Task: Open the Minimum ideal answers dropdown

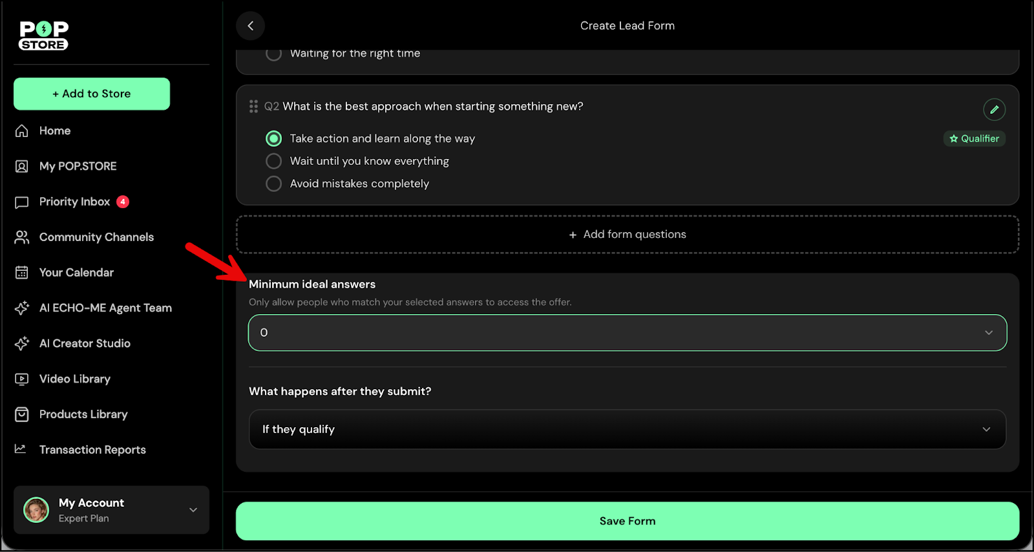Action: [627, 333]
